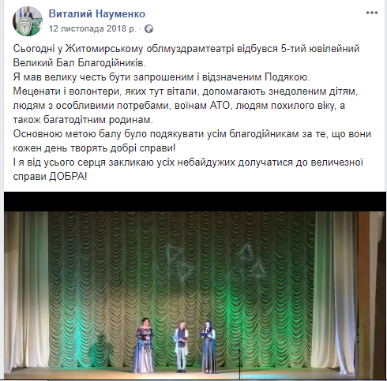This screenshot has width=387, height=381.
Task: Click the black bar above the video
Action: pos(195,201)
